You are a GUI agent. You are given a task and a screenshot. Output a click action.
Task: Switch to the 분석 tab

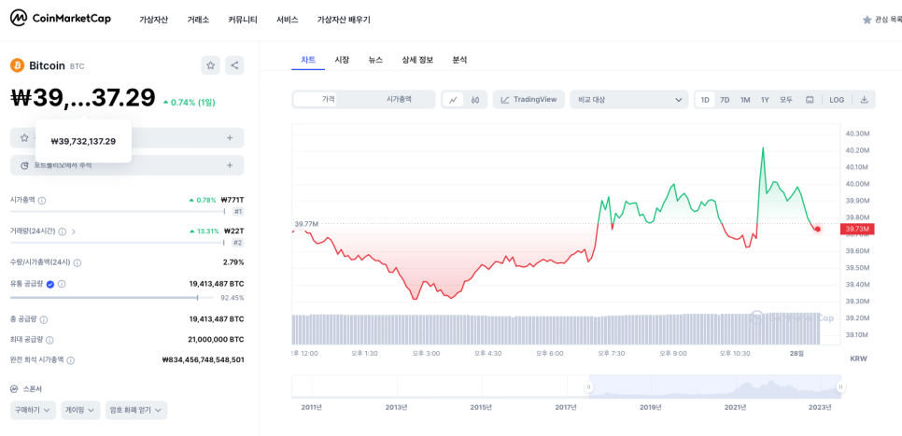(459, 59)
